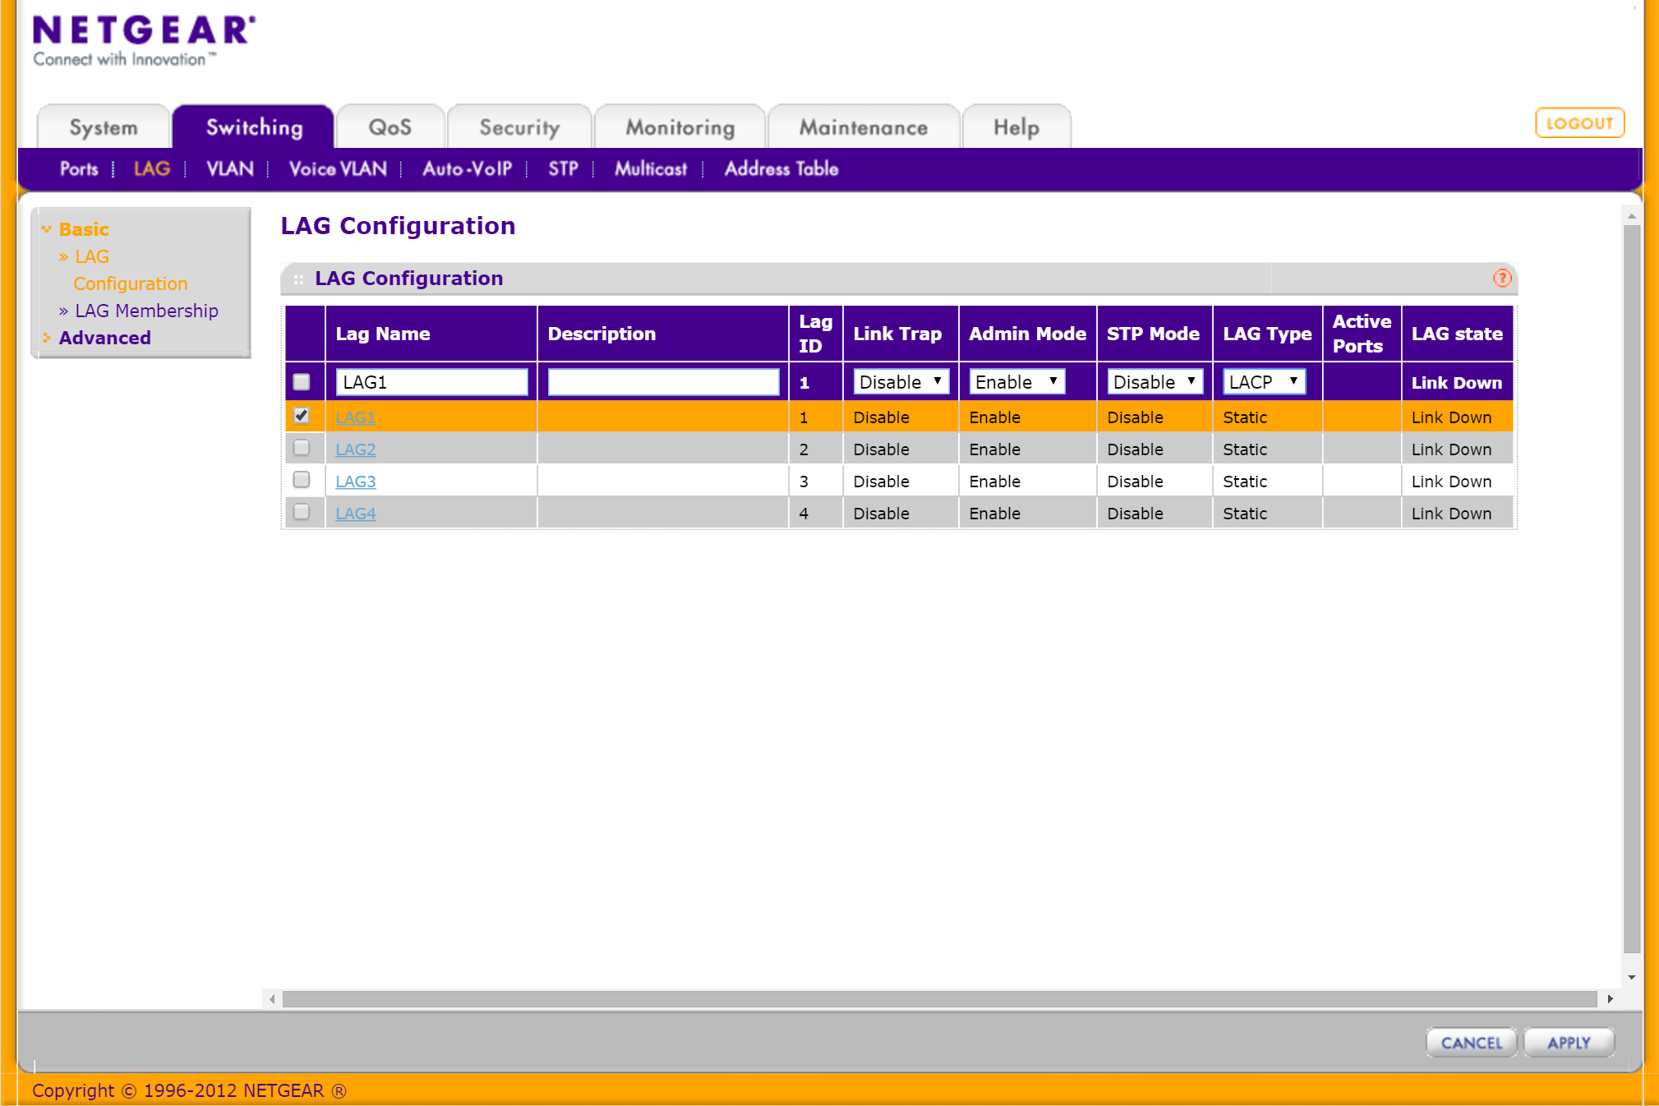Screen dimensions: 1659x1106
Task: Open the VLAN submenu item
Action: (x=229, y=168)
